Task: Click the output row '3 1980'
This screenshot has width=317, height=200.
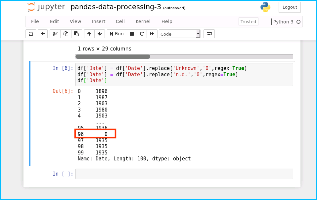Action: pyautogui.click(x=93, y=110)
